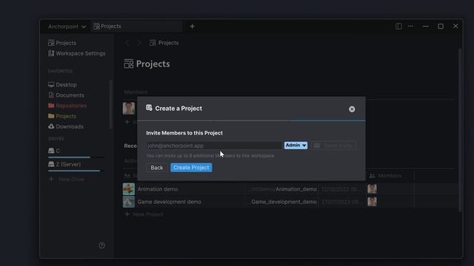474x266 pixels.
Task: Open Projects in the sidebar
Action: 62,43
